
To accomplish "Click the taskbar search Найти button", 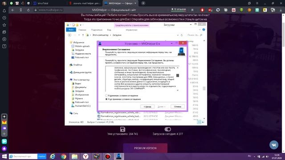I will click(x=42, y=156).
